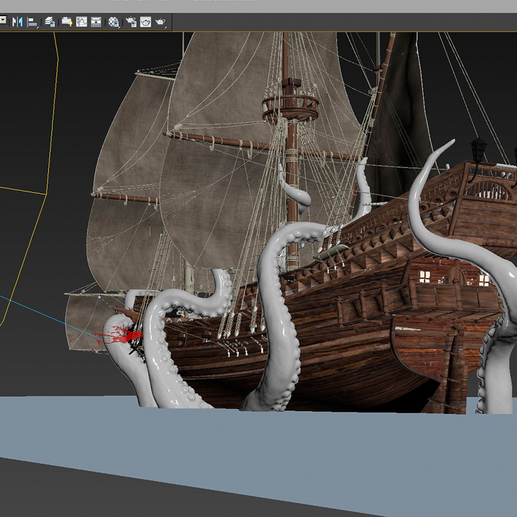Select the black lantern on the stern
The width and height of the screenshot is (517, 517).
478,149
